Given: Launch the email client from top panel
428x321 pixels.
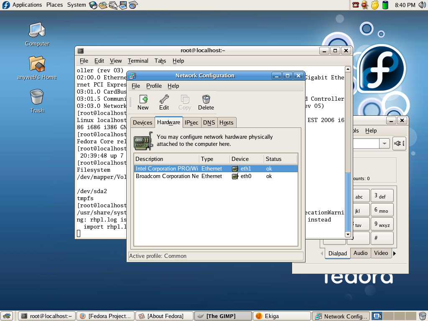Looking at the screenshot, I should pos(103,5).
